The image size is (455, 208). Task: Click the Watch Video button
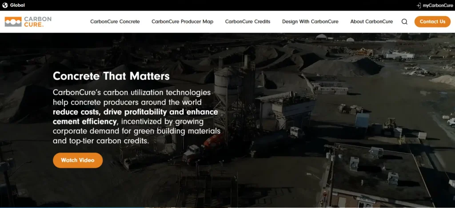[x=78, y=160]
